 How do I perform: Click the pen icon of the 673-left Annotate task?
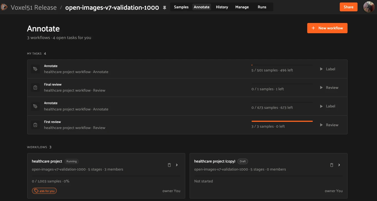coord(35,106)
